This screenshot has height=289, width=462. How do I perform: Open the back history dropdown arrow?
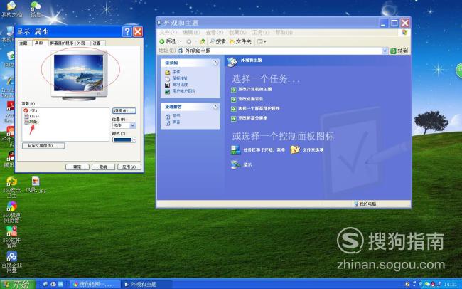(181, 41)
